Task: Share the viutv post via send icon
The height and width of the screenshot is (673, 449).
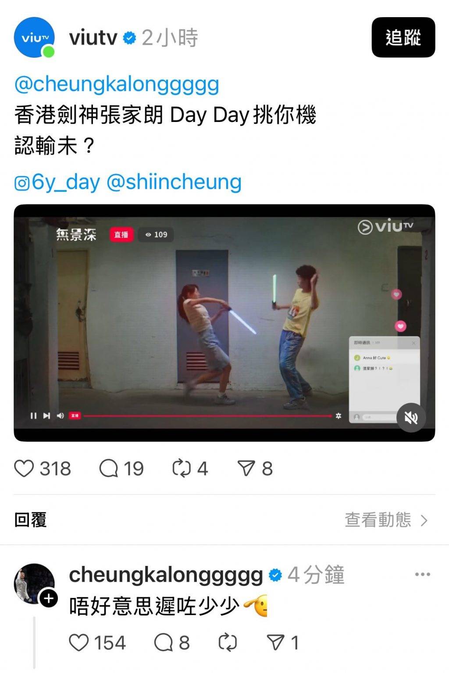Action: click(x=246, y=469)
